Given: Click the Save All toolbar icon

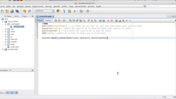Looking at the screenshot, I should [x=17, y=11].
